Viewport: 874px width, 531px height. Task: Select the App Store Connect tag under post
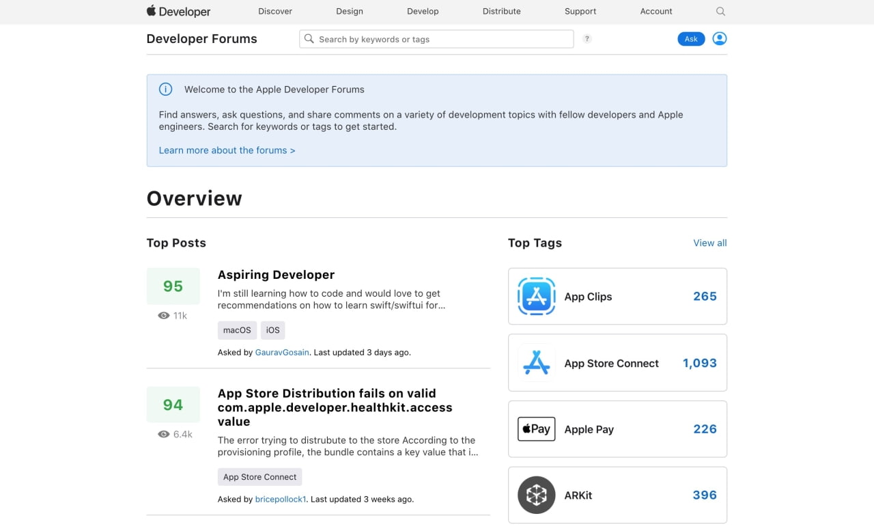[259, 477]
